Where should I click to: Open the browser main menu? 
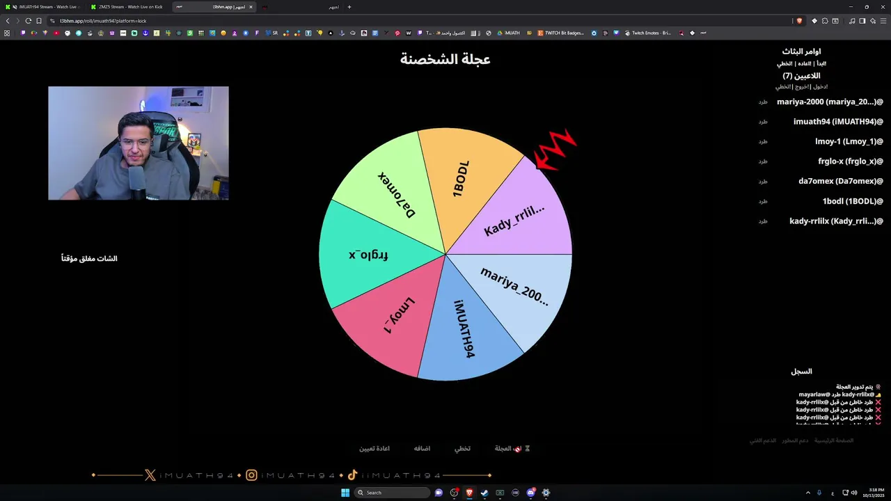(x=883, y=21)
